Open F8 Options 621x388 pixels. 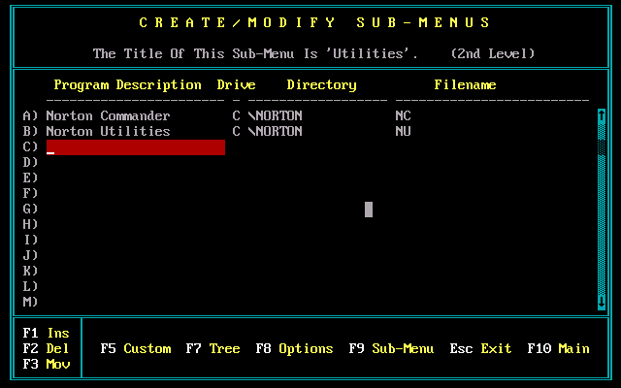[294, 348]
